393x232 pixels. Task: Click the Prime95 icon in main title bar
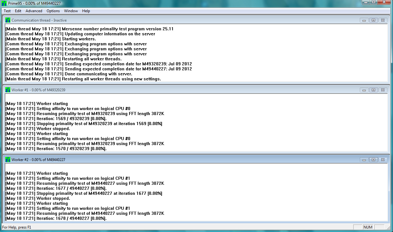pyautogui.click(x=4, y=3)
